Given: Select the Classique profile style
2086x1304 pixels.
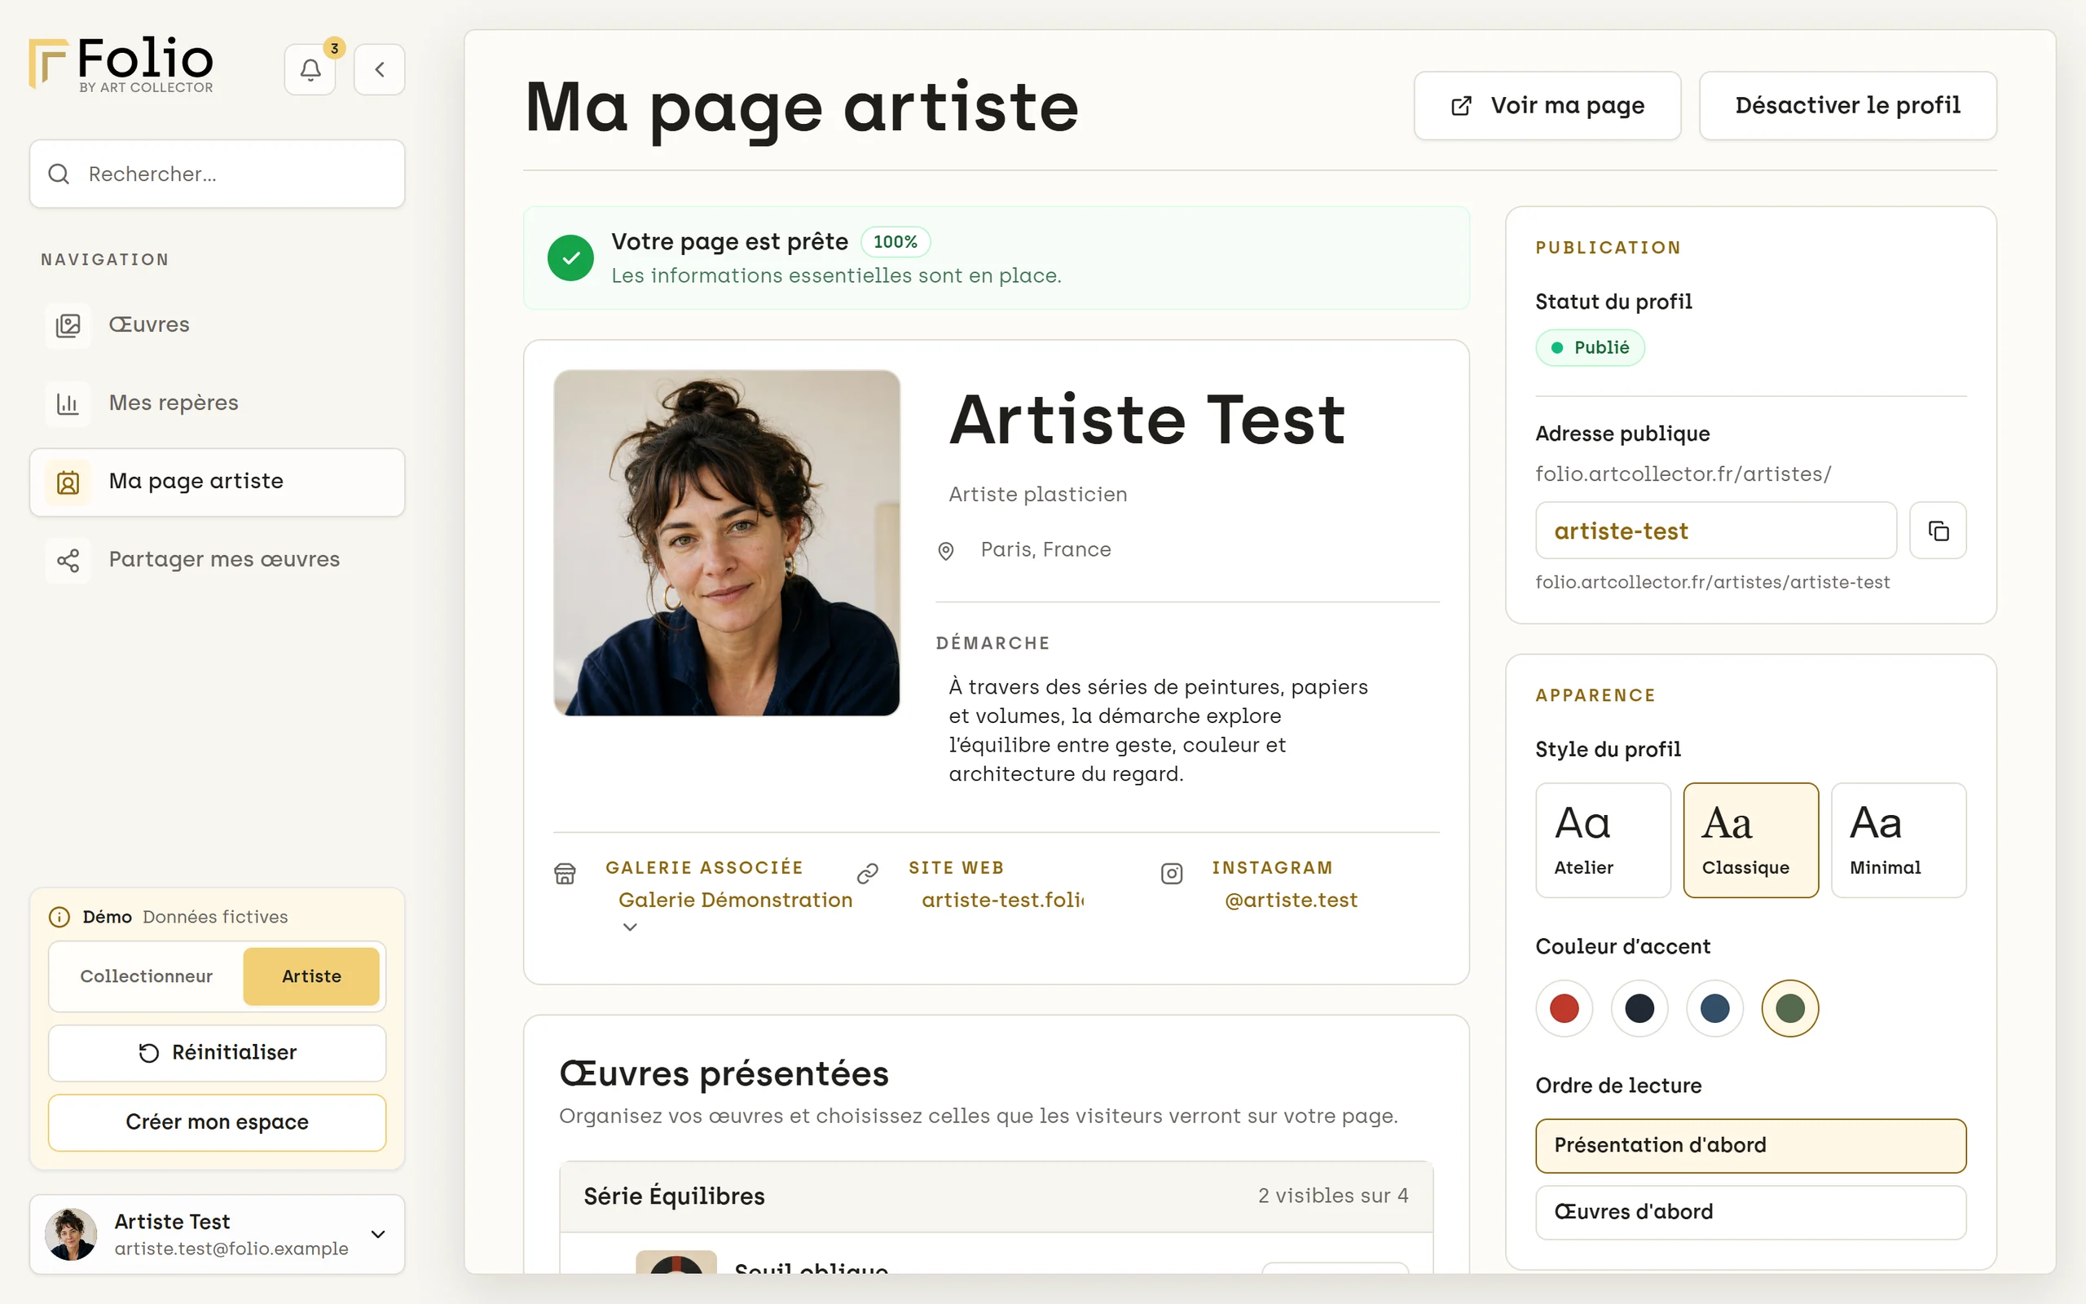Looking at the screenshot, I should (1750, 840).
